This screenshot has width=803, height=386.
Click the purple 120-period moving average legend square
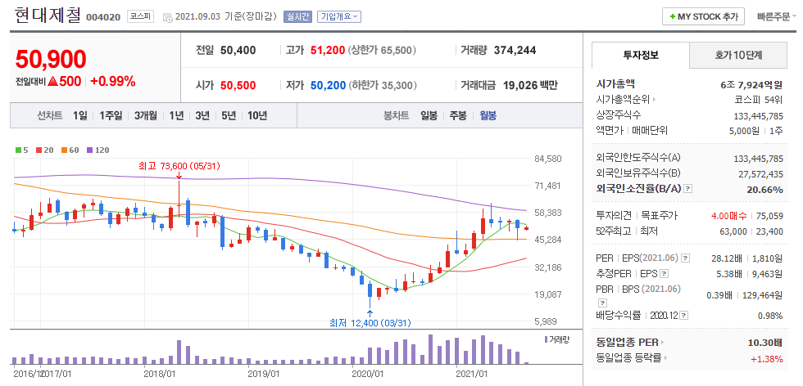pos(89,150)
